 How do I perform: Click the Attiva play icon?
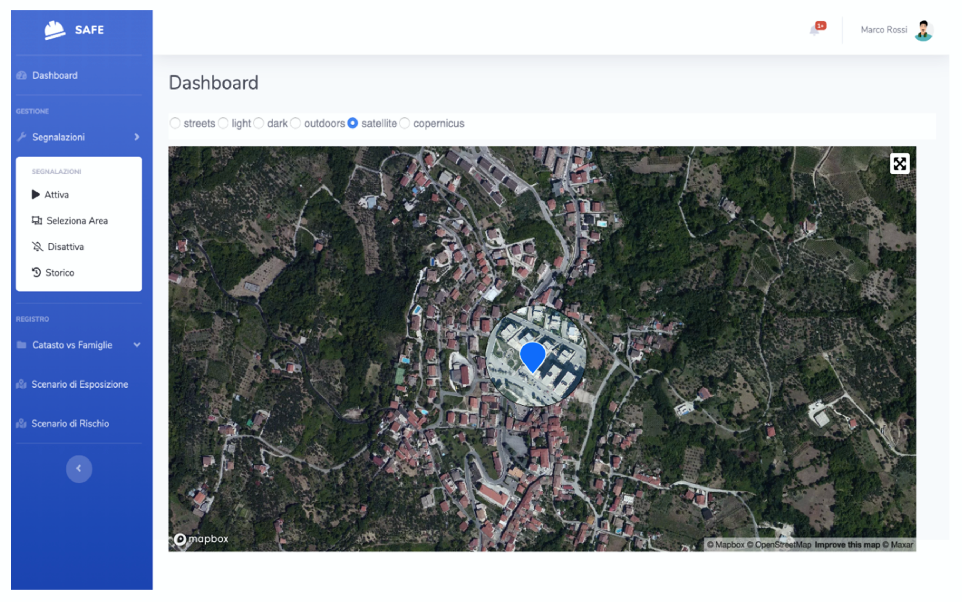[x=36, y=195]
